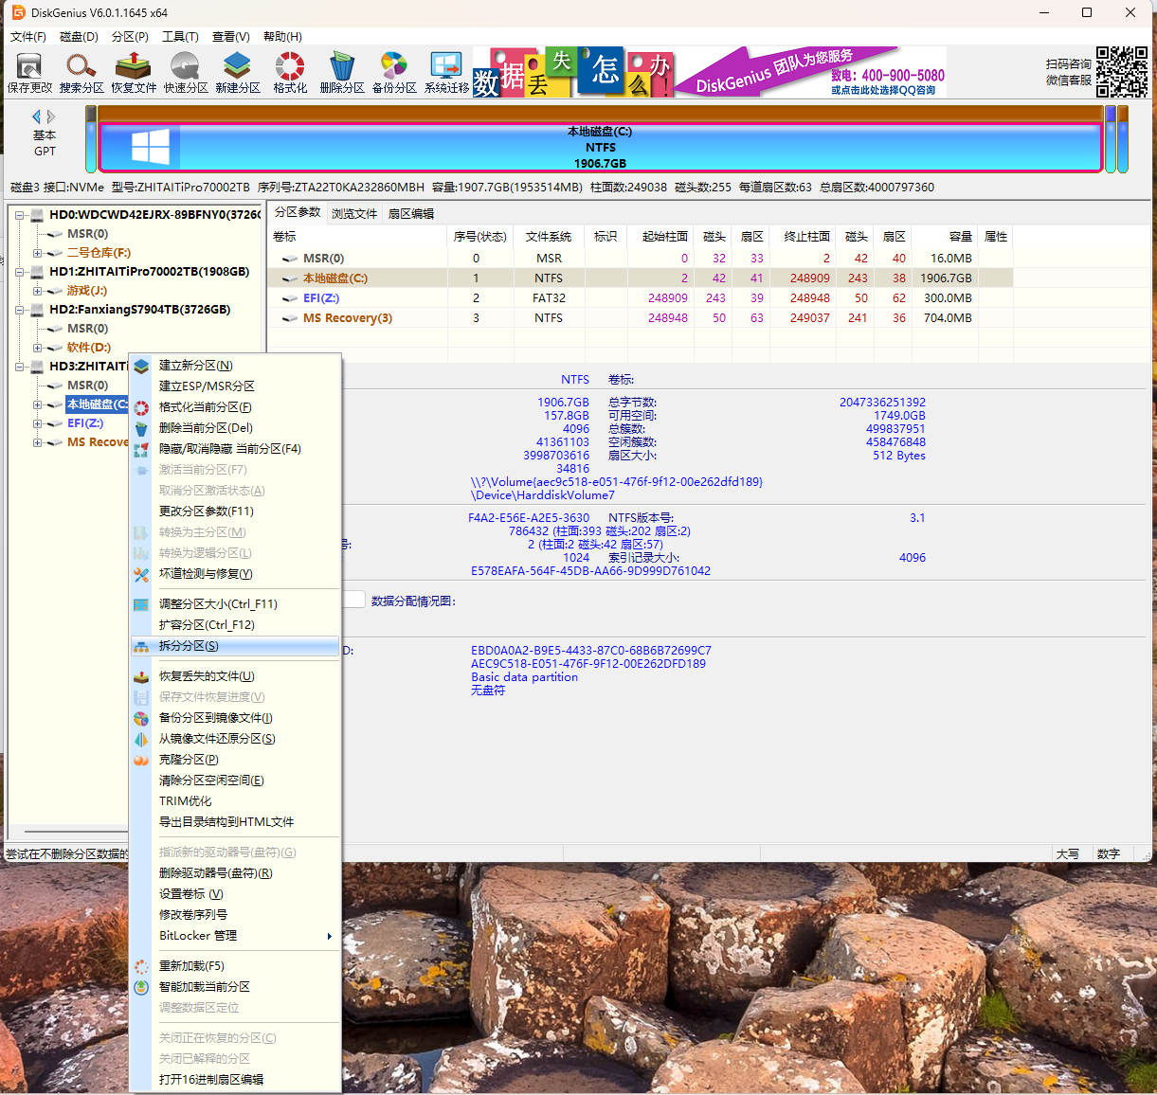Expand the EFI(Z:) tree node
Screen dimensions: 1157x1095
(x=37, y=423)
